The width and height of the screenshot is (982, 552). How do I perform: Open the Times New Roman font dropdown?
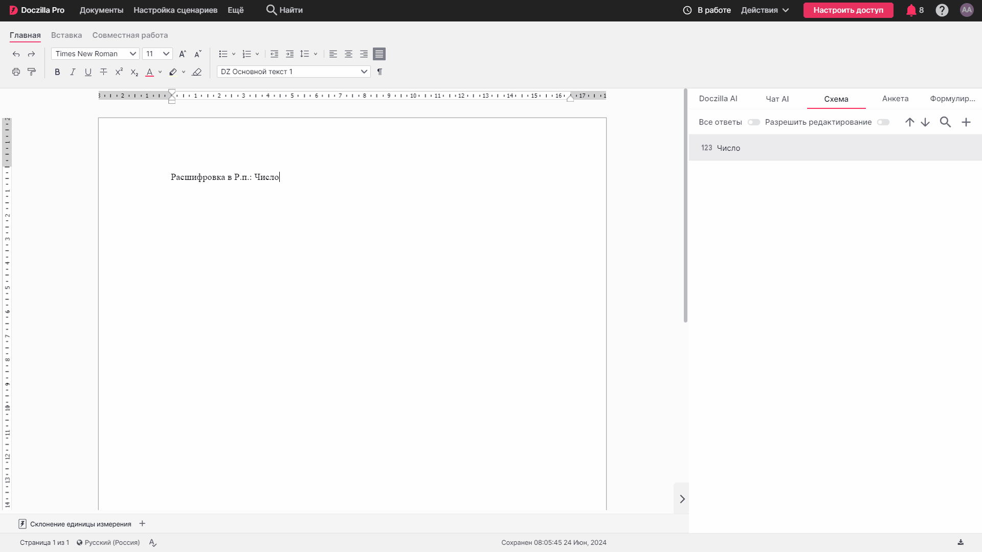coord(95,54)
